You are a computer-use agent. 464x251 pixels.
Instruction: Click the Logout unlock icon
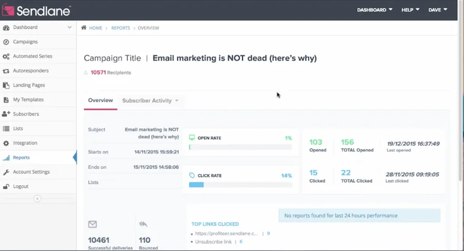tap(6, 187)
